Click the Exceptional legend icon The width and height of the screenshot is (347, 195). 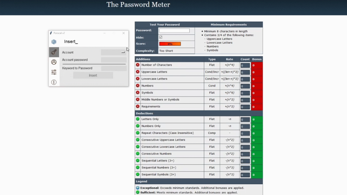pyautogui.click(x=138, y=188)
